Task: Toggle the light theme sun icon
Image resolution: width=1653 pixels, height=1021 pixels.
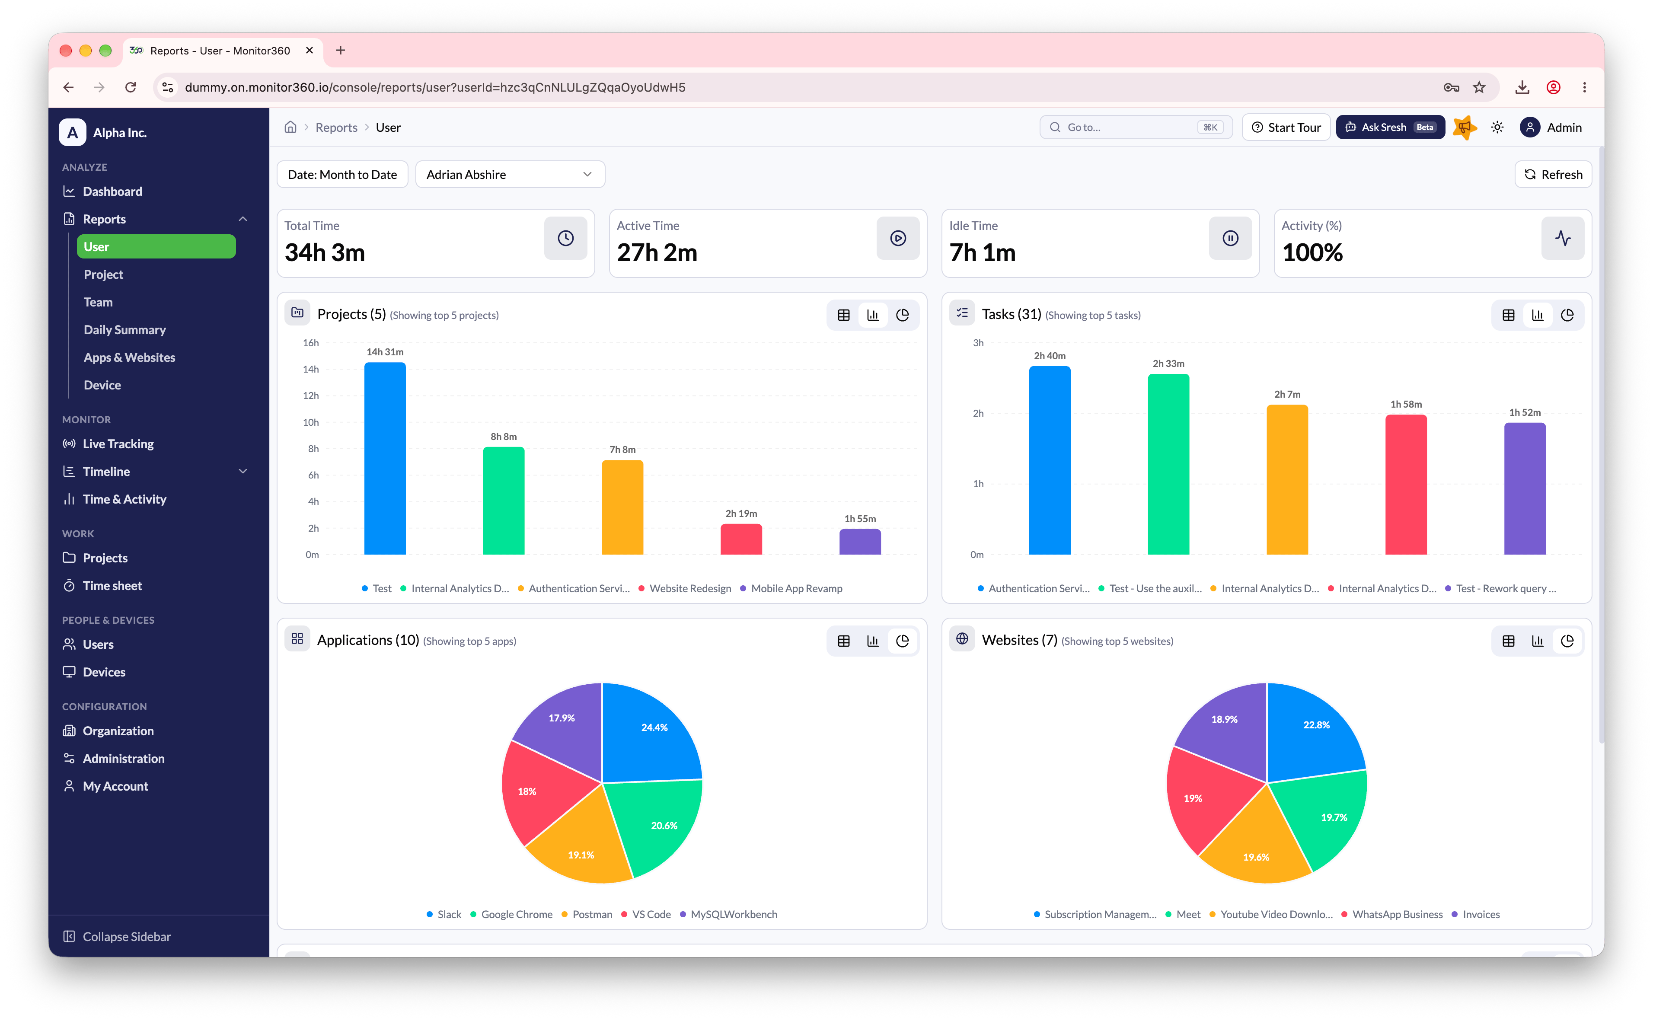Action: (1497, 127)
